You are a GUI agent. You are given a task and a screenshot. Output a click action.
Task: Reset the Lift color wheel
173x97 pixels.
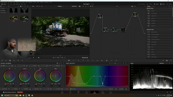pyautogui.click(x=15, y=69)
